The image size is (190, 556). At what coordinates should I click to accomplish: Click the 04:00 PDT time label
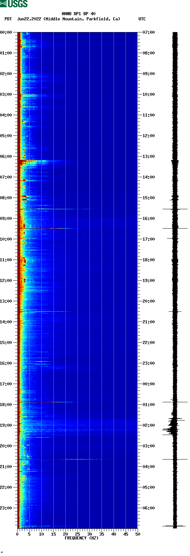(x=6, y=115)
